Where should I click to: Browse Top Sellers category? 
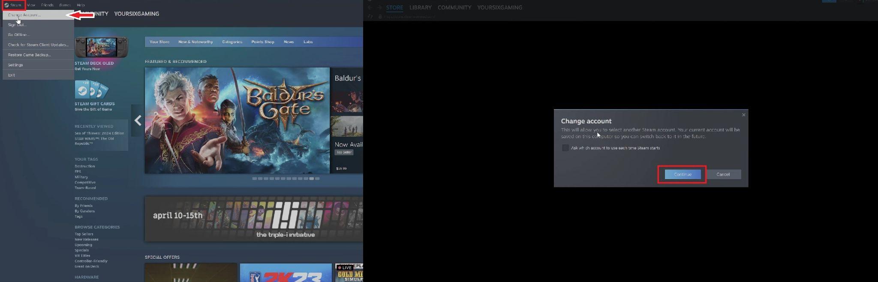[x=84, y=234]
